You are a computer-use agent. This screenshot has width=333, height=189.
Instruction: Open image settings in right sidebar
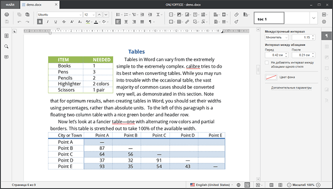click(327, 57)
